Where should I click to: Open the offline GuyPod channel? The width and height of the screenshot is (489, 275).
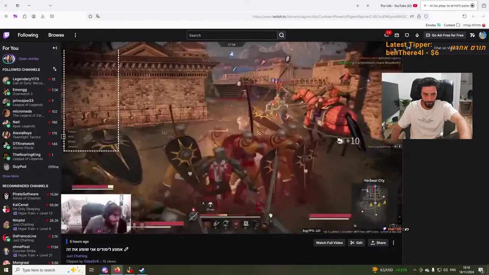point(31,167)
